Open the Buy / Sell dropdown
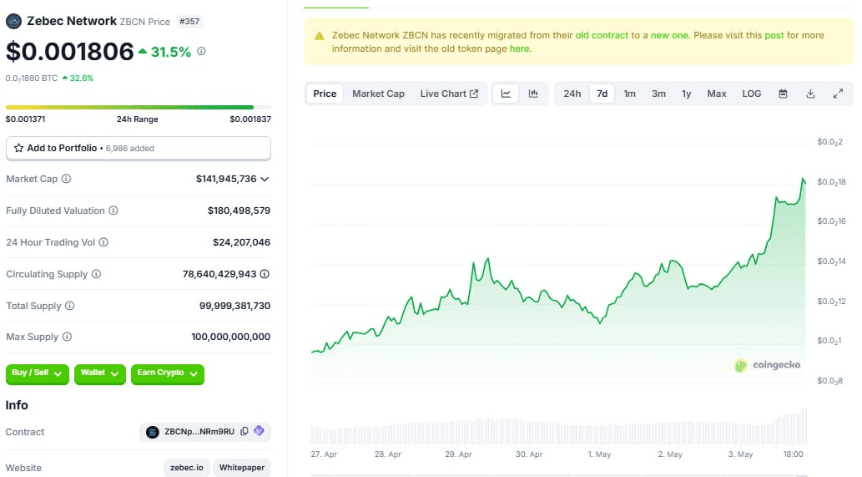Viewport: 862px width, 477px height. click(x=38, y=373)
